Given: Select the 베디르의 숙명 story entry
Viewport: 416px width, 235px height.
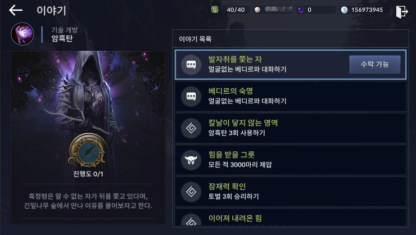Looking at the screenshot, I should (x=291, y=96).
